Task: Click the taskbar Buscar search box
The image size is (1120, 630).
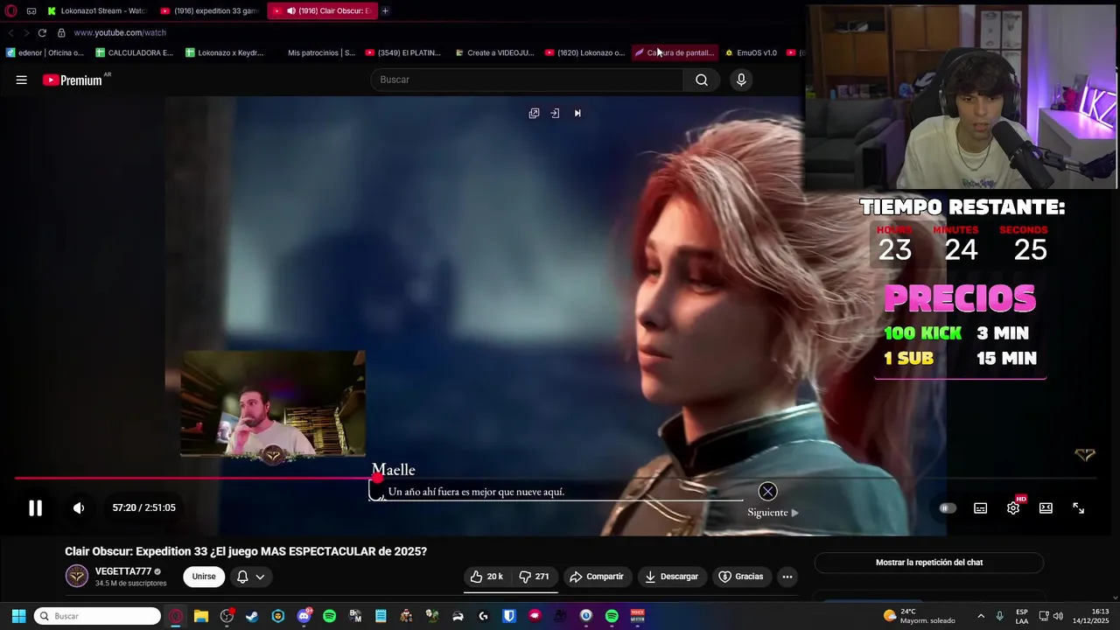Action: pyautogui.click(x=97, y=616)
